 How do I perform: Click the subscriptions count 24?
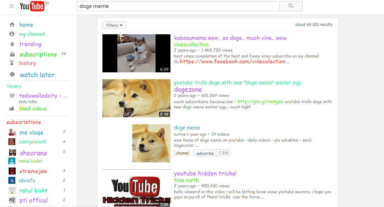[64, 54]
